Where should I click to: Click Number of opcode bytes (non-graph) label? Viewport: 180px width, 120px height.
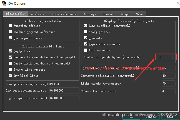(112, 57)
